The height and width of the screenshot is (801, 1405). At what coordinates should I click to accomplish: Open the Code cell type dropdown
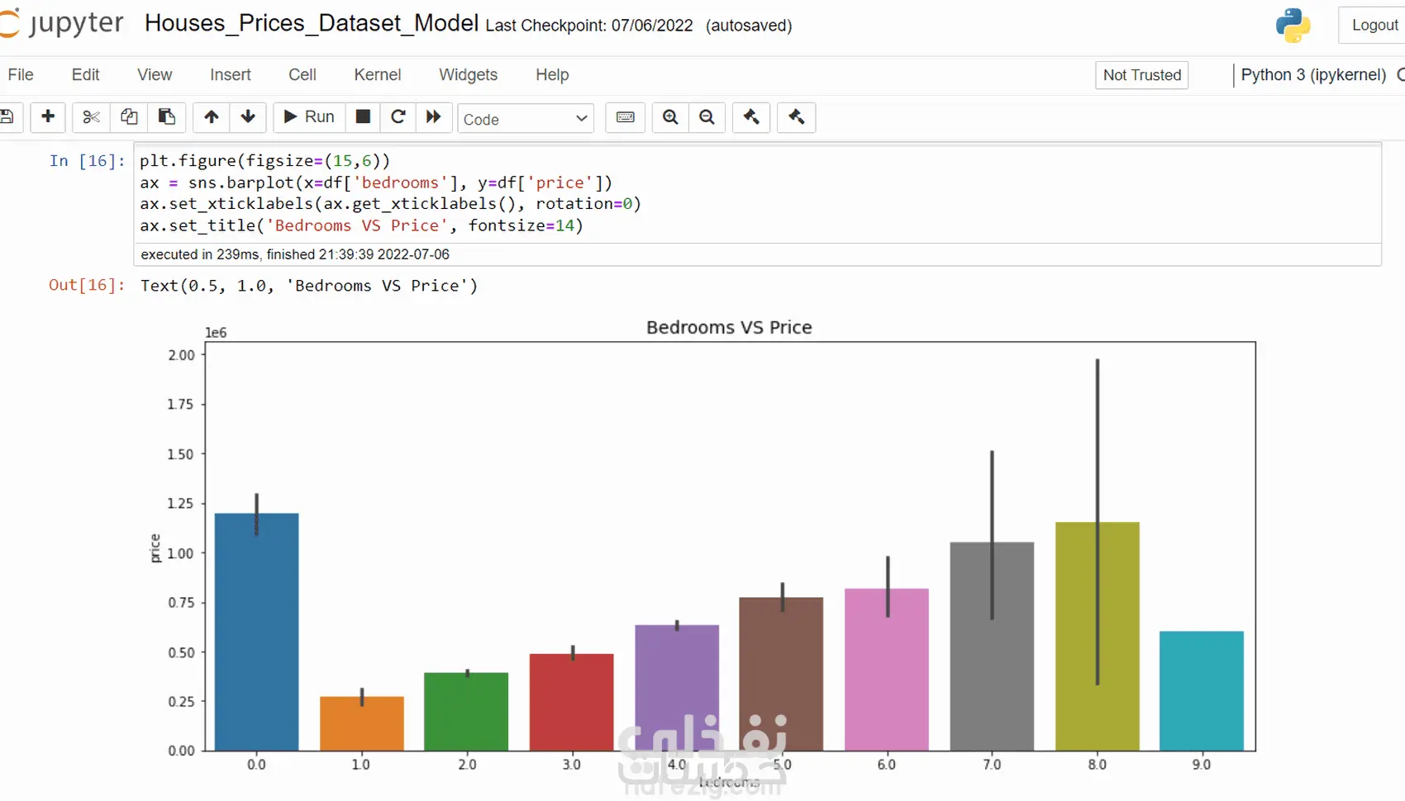pyautogui.click(x=526, y=119)
